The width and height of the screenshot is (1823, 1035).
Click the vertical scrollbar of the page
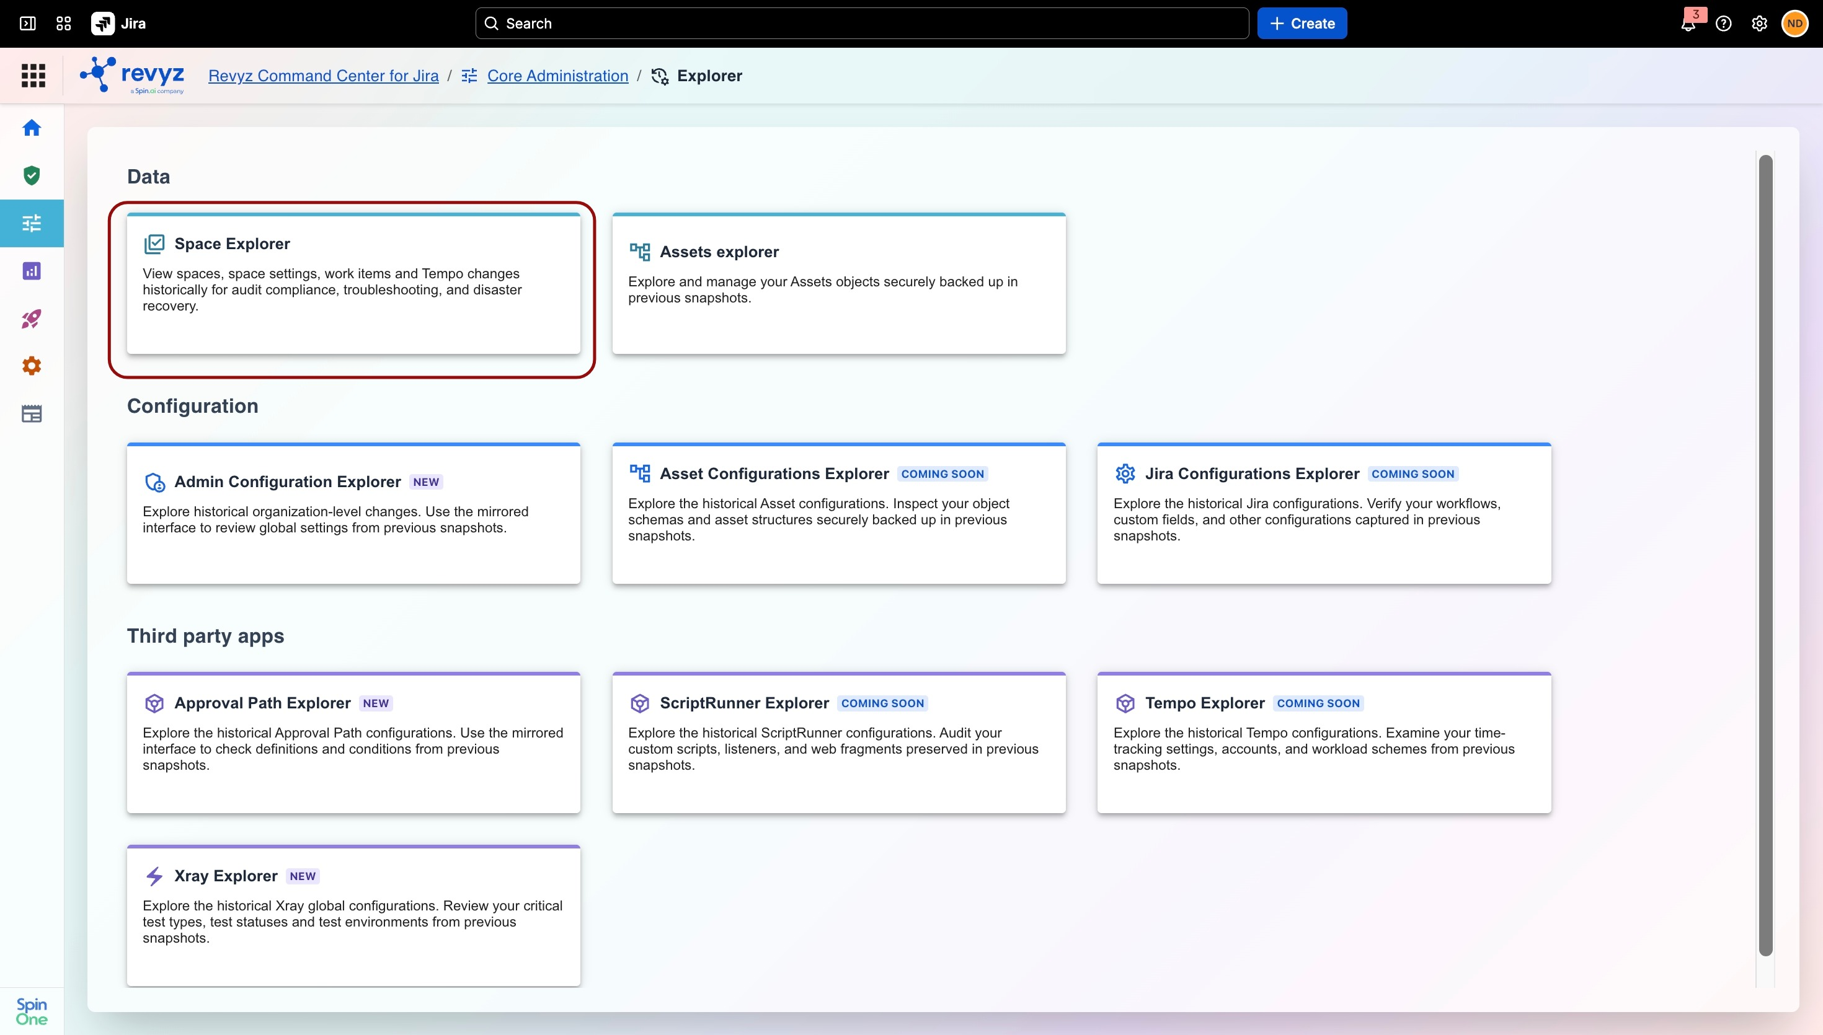pyautogui.click(x=1765, y=555)
